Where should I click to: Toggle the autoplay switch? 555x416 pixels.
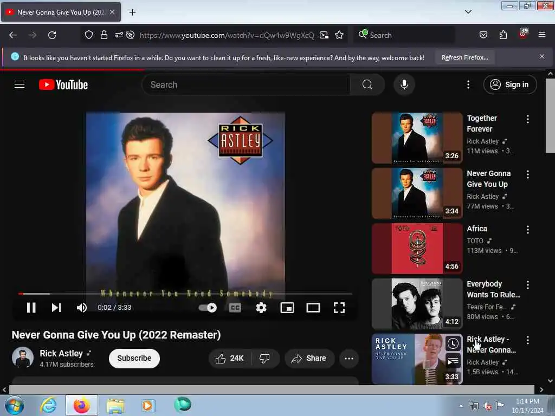coord(208,308)
